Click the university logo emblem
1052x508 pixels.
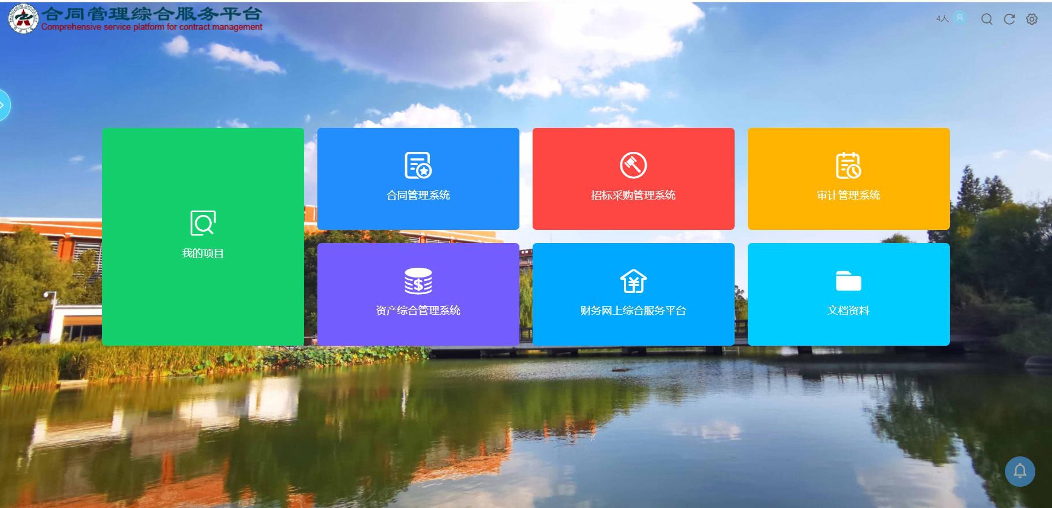(x=22, y=18)
